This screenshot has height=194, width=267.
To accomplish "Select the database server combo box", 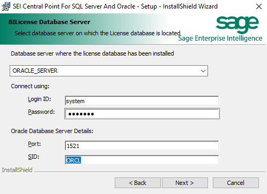I will click(109, 71).
